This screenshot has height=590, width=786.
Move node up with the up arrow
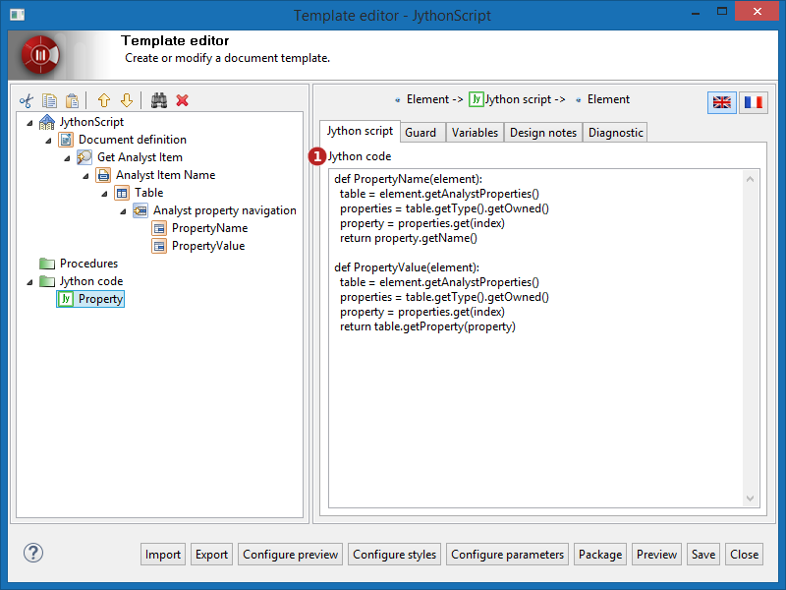coord(104,101)
